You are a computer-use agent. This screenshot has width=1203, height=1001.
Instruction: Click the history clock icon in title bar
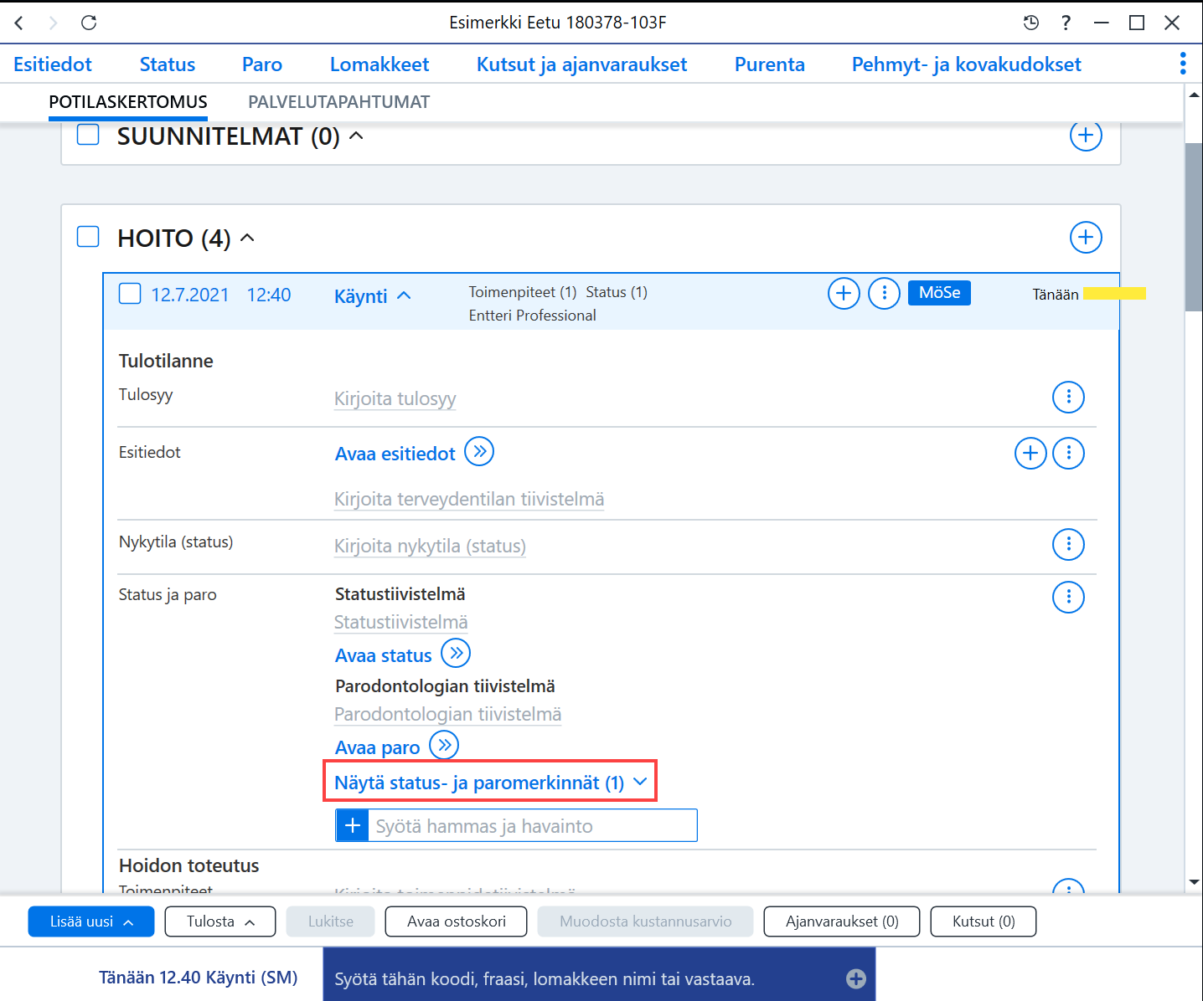pyautogui.click(x=1031, y=23)
